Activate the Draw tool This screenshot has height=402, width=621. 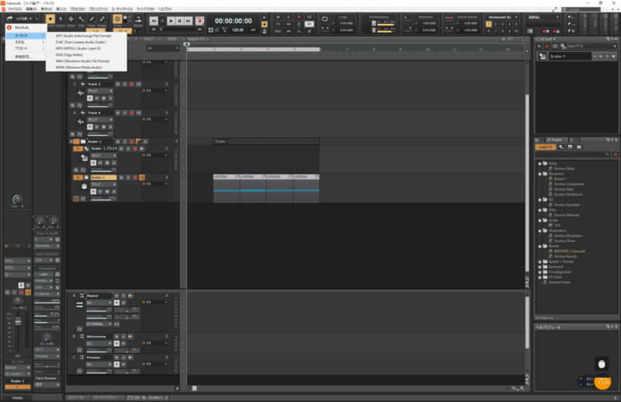coord(92,19)
